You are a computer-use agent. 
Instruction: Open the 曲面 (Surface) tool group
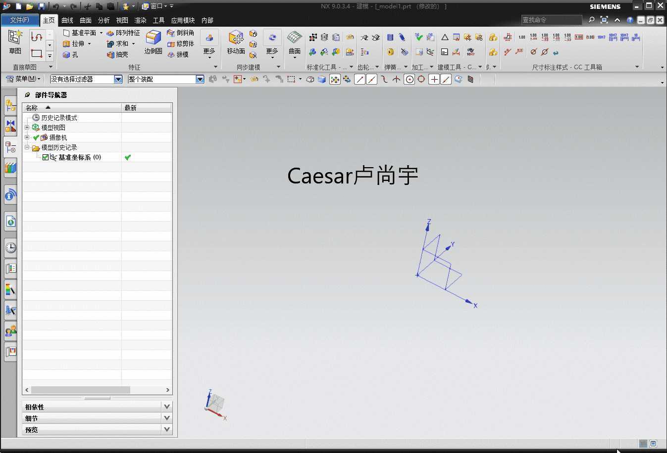(x=295, y=44)
